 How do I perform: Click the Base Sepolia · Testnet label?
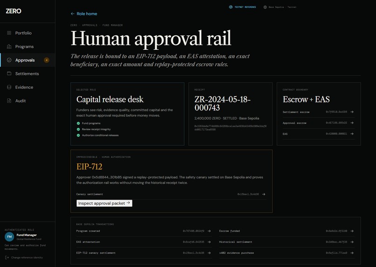(283, 7)
